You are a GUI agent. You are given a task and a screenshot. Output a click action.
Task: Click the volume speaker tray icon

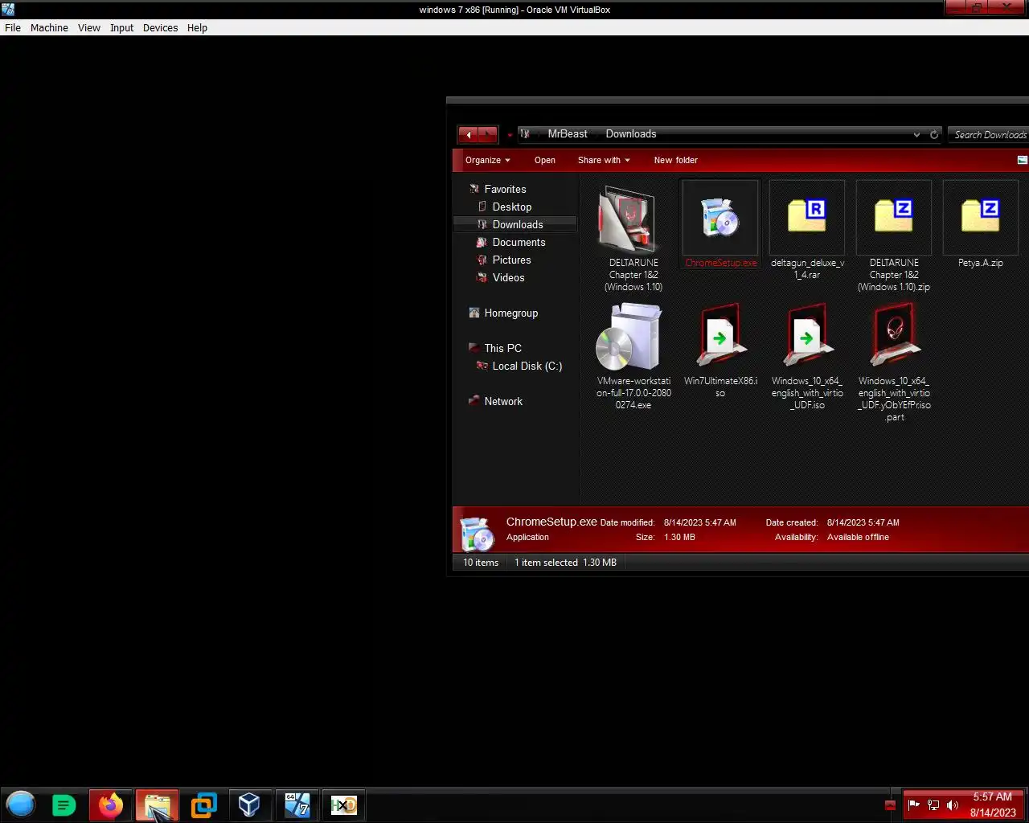pos(953,805)
